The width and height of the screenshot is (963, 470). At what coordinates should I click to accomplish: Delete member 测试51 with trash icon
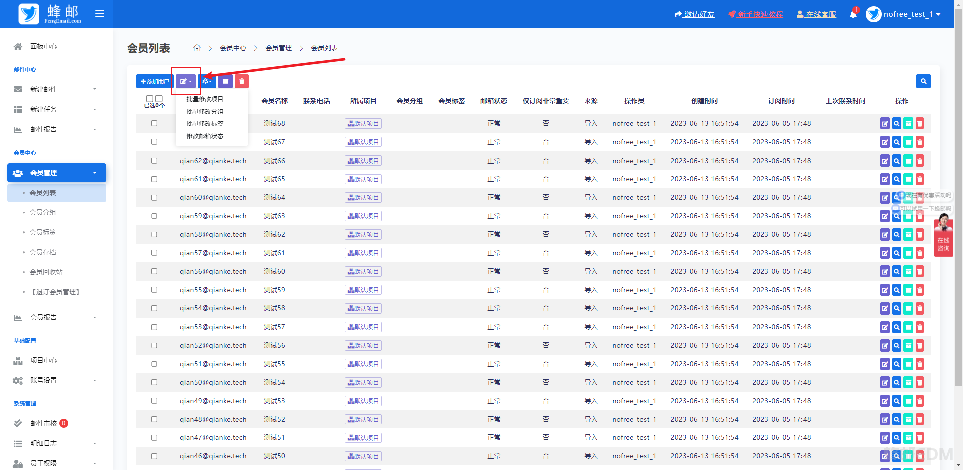coord(920,438)
